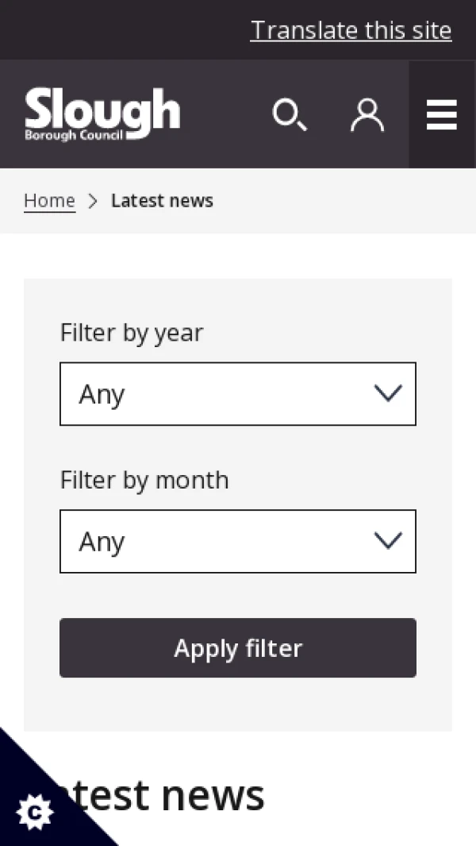This screenshot has width=476, height=846.
Task: Open cookie settings gear in corner
Action: 35,812
